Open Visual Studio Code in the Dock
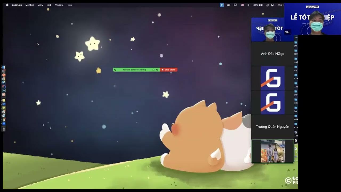 pyautogui.click(x=4, y=116)
